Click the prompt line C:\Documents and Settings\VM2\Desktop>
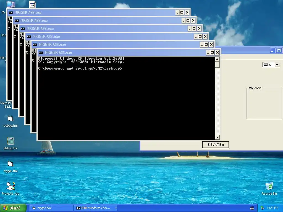The width and height of the screenshot is (283, 212). pyautogui.click(x=80, y=68)
